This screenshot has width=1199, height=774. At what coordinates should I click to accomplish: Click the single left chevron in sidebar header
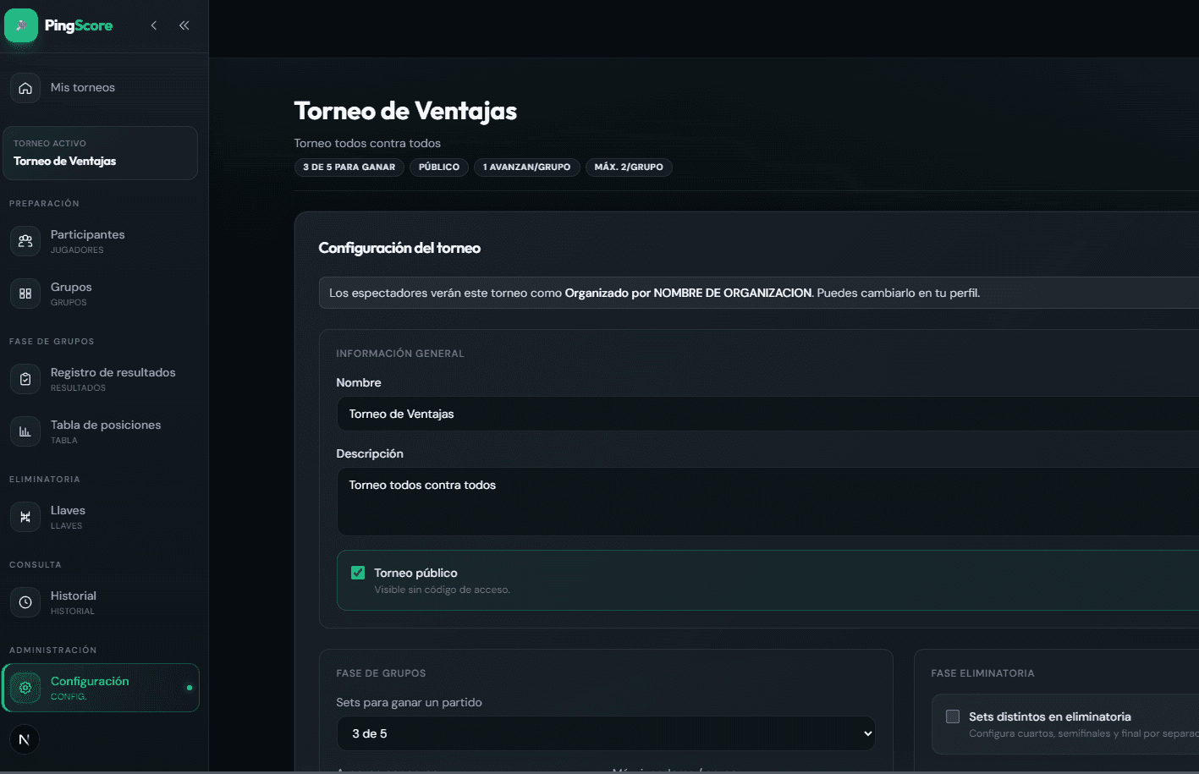click(x=154, y=25)
